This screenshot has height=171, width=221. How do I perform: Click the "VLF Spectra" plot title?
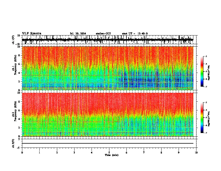32,33
